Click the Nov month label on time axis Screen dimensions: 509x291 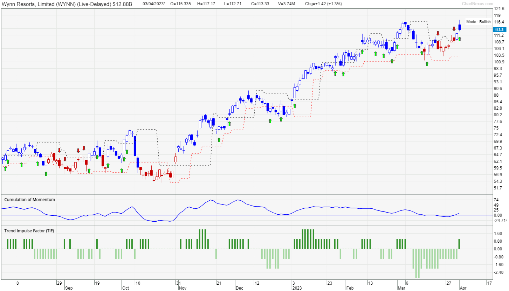(x=183, y=288)
